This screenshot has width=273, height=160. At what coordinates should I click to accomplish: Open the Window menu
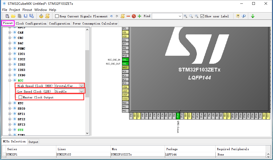[40, 10]
